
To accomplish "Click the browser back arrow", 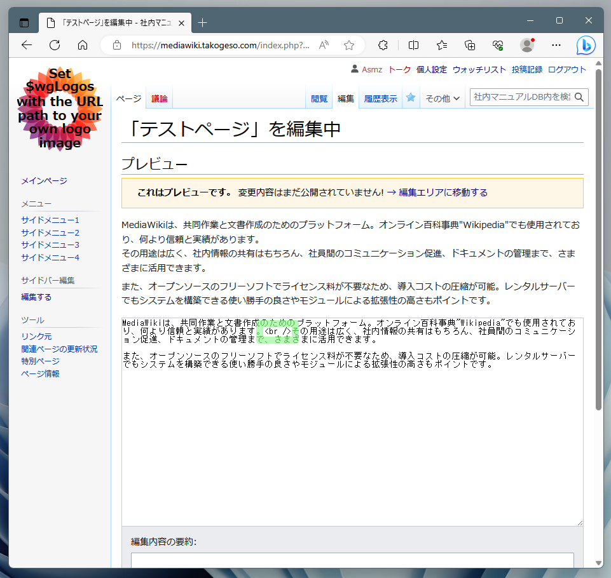I will [x=27, y=45].
